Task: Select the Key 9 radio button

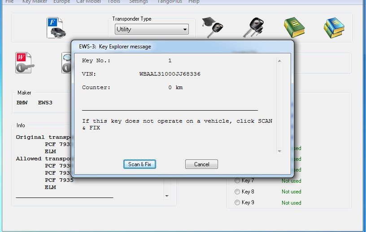Action: [237, 202]
